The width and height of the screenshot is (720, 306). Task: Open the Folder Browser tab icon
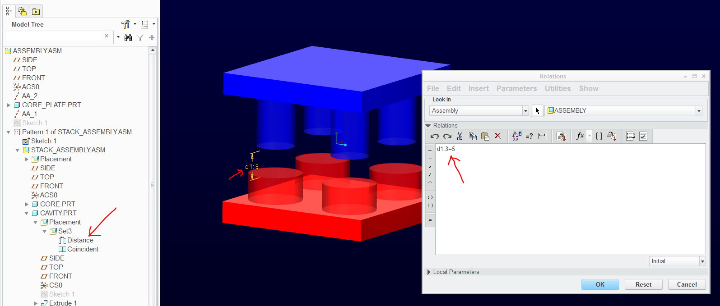pyautogui.click(x=22, y=11)
